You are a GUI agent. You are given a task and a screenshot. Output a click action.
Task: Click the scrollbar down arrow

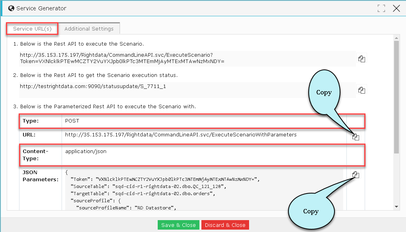tap(396, 207)
